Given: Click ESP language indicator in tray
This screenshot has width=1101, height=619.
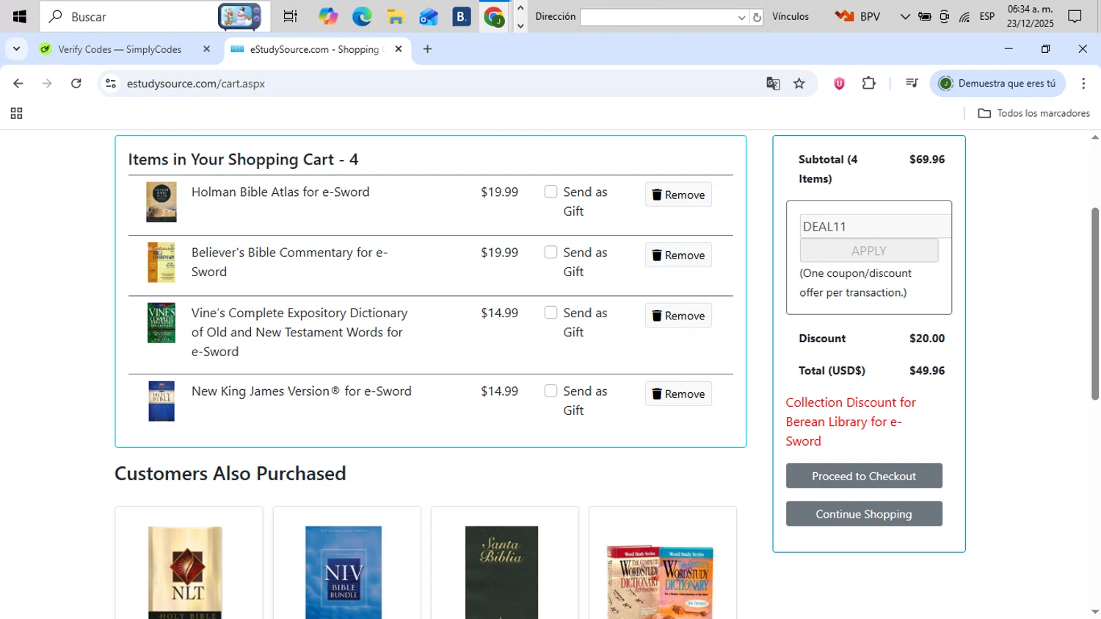Looking at the screenshot, I should [987, 16].
